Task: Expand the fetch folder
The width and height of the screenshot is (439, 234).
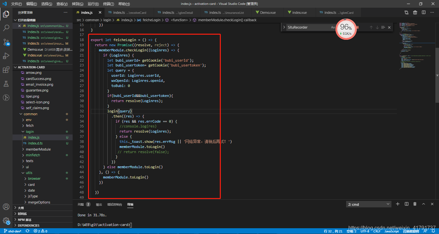Action: tap(42, 126)
